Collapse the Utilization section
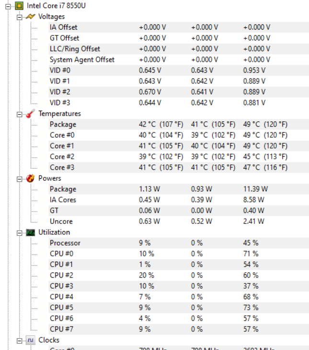 (20, 233)
